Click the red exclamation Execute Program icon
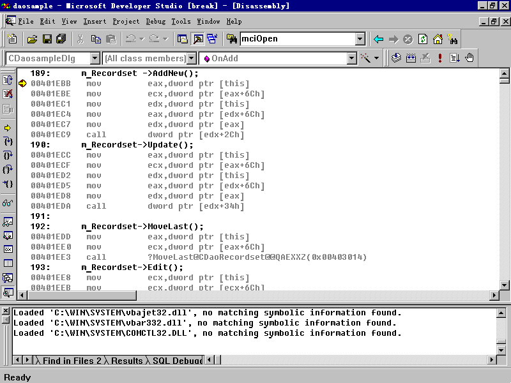Image resolution: width=511 pixels, height=383 pixels. [440, 58]
